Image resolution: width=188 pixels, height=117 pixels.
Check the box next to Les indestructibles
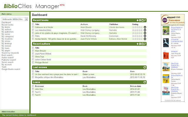(x=33, y=30)
